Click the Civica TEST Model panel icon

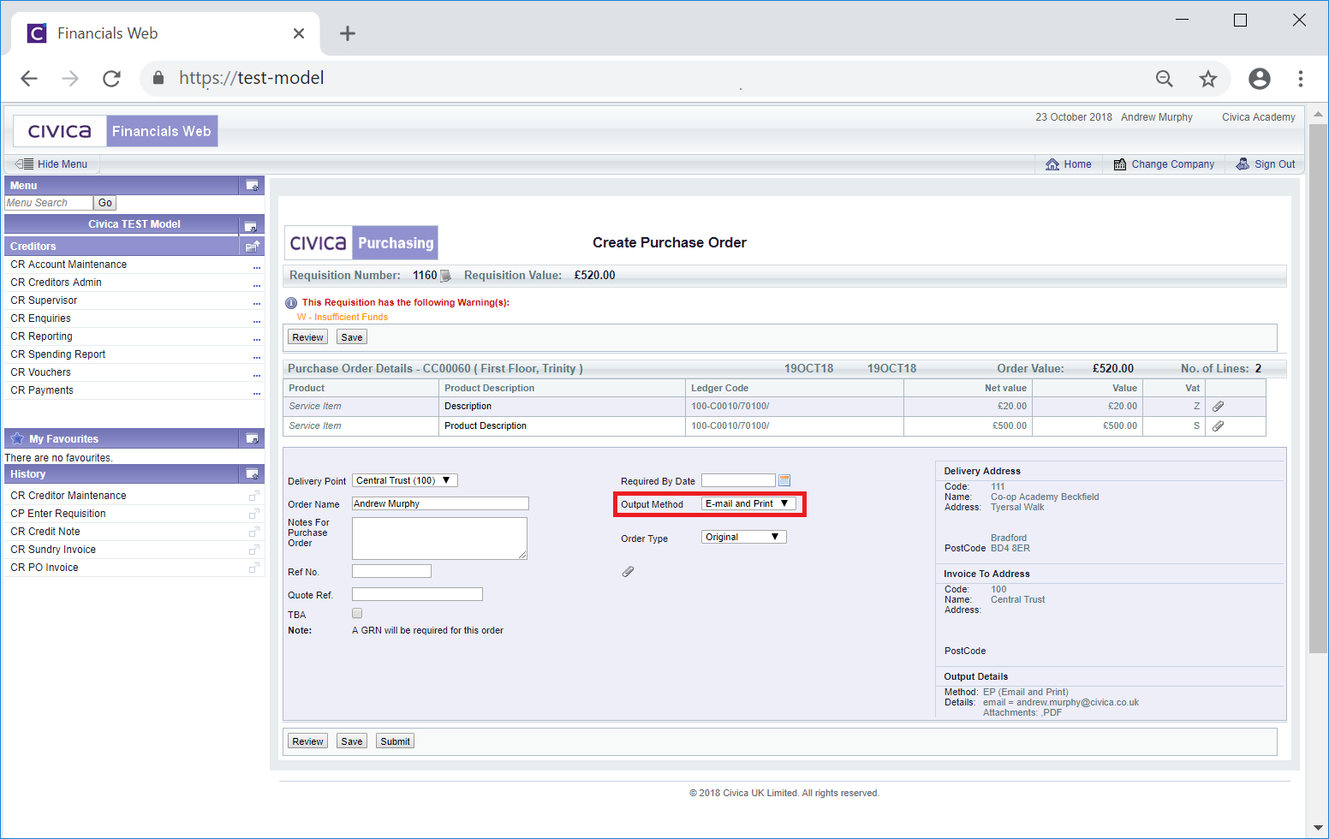pos(251,226)
